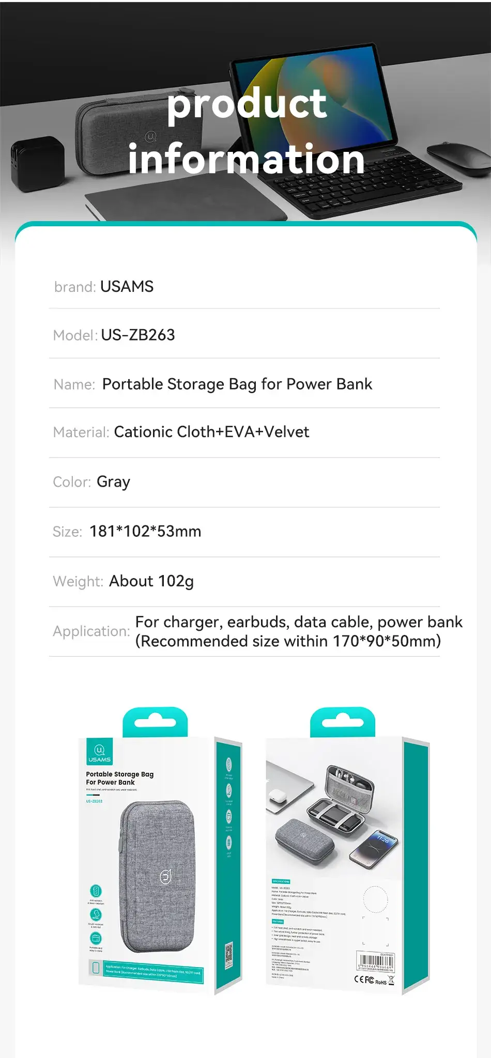This screenshot has height=1058, width=491.
Task: Click the crush-resistant feature icon on box
Action: click(x=96, y=914)
